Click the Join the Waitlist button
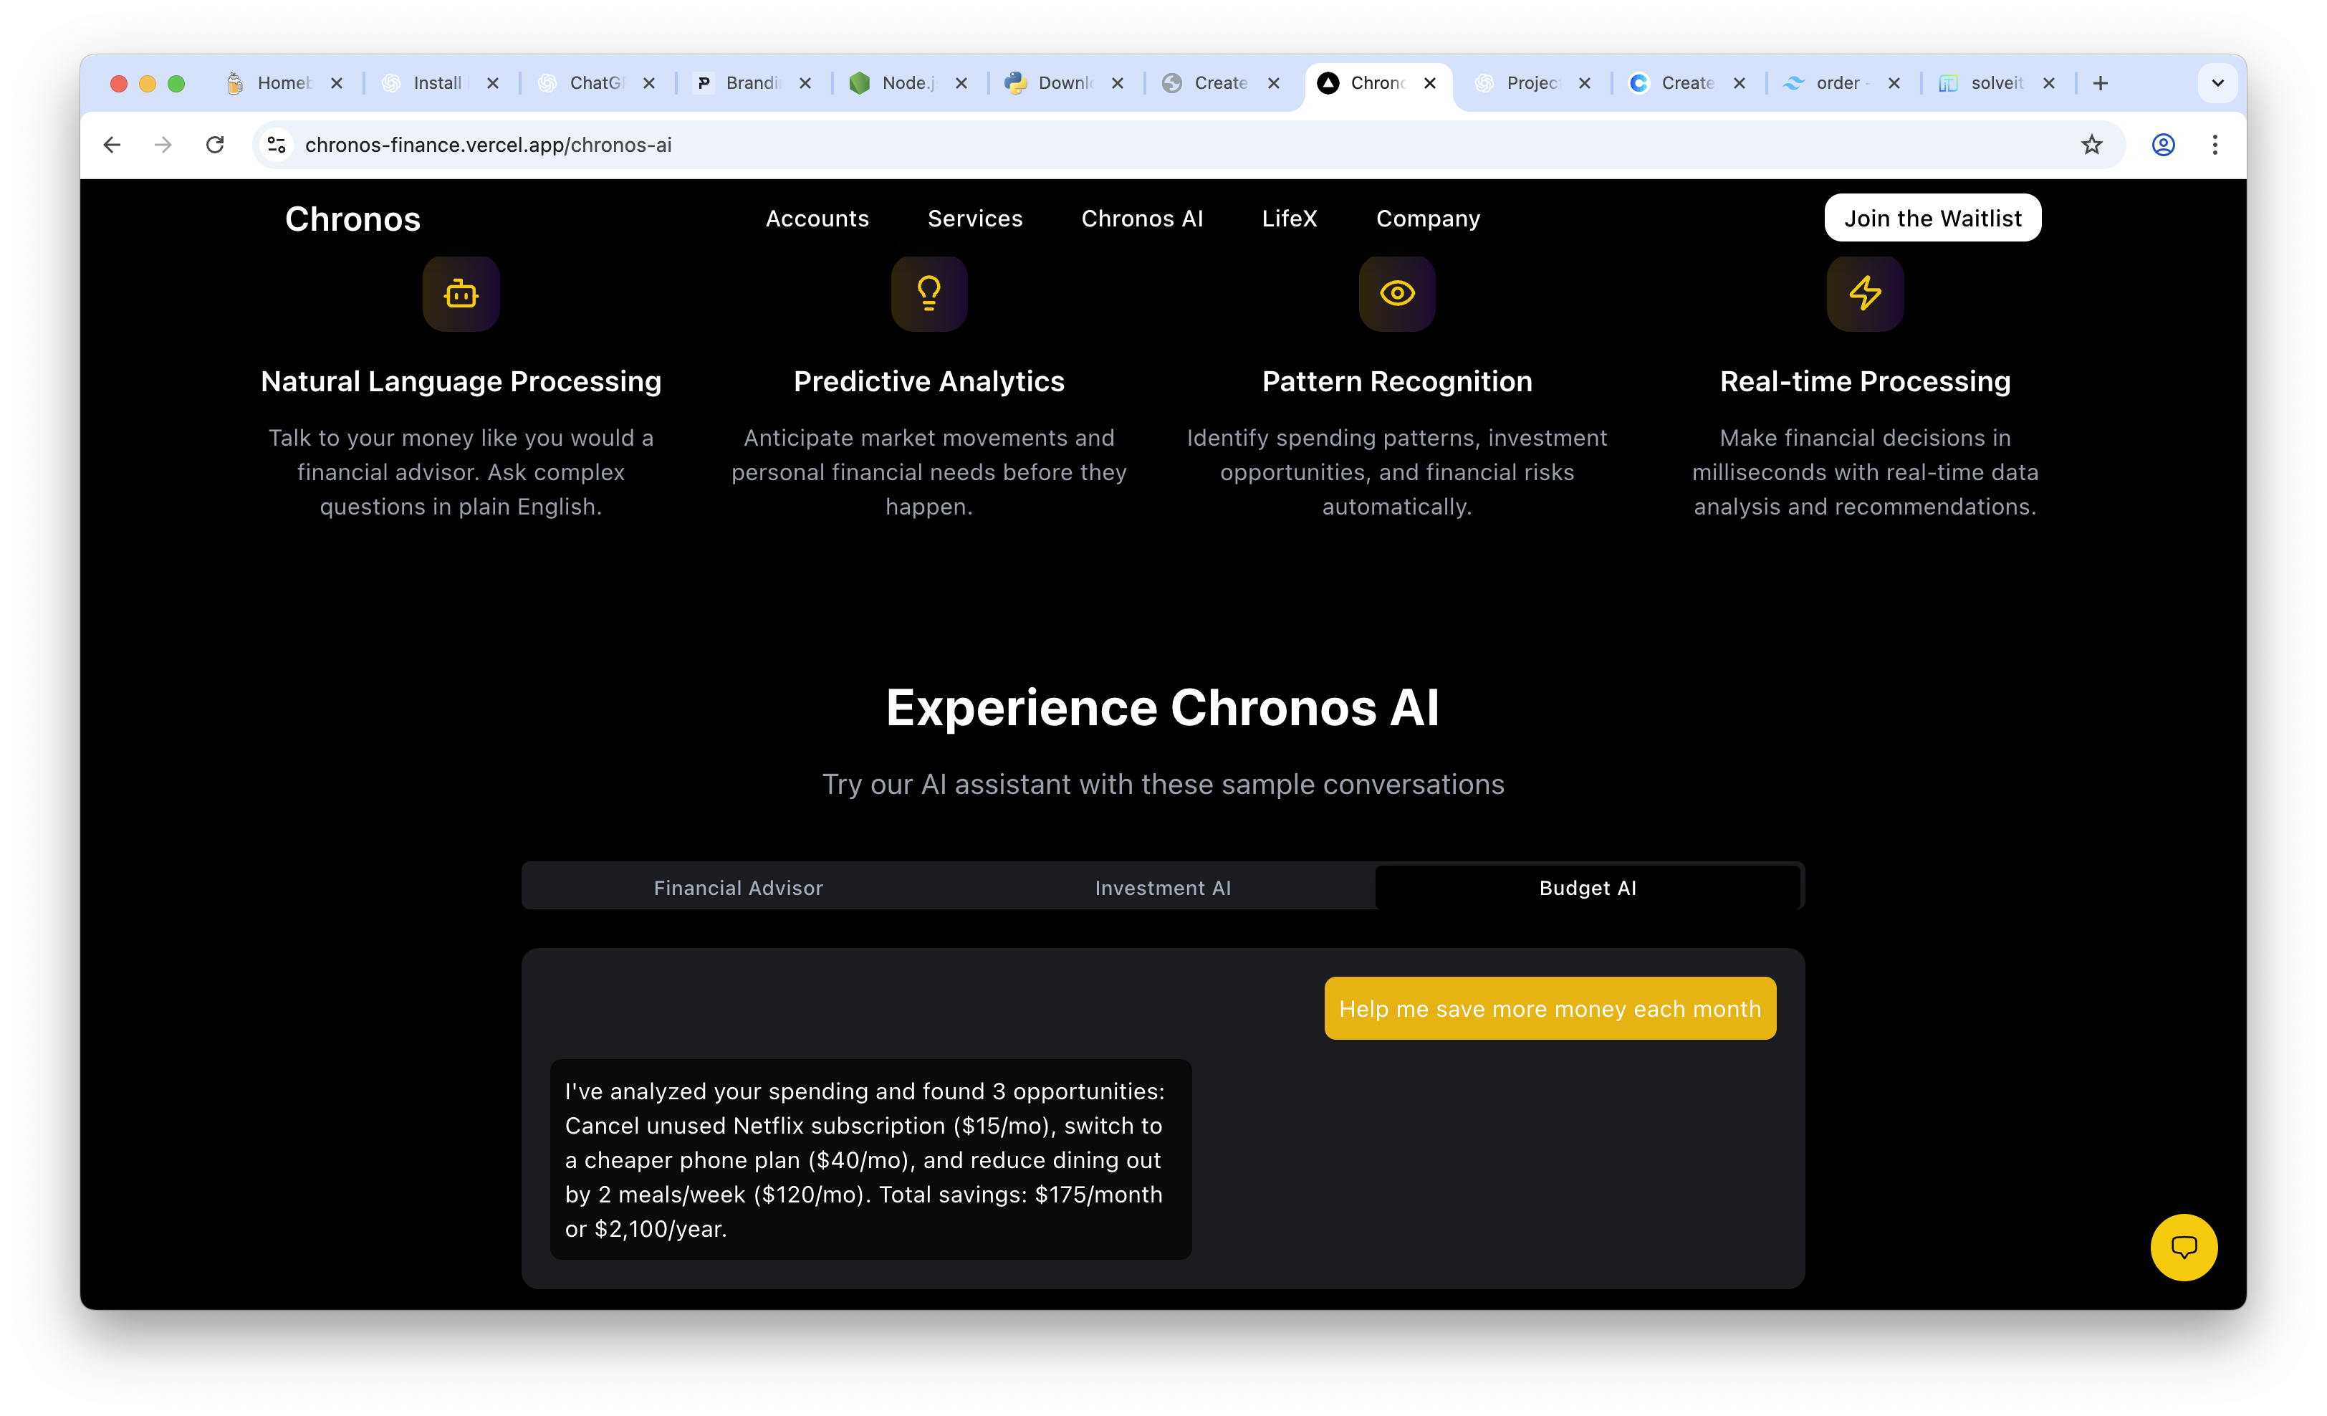This screenshot has height=1416, width=2327. (x=1932, y=219)
